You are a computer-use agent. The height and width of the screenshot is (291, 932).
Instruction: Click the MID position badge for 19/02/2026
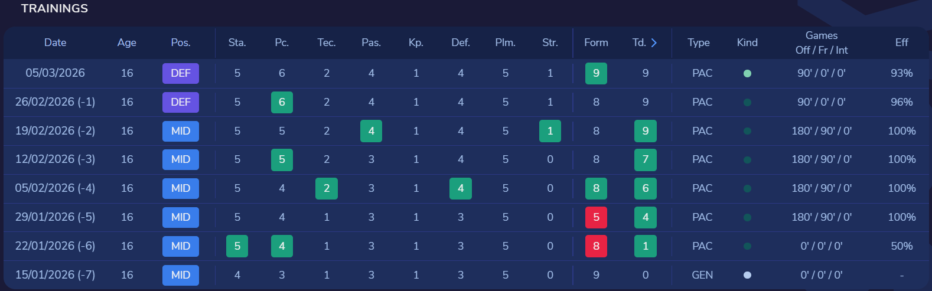181,131
